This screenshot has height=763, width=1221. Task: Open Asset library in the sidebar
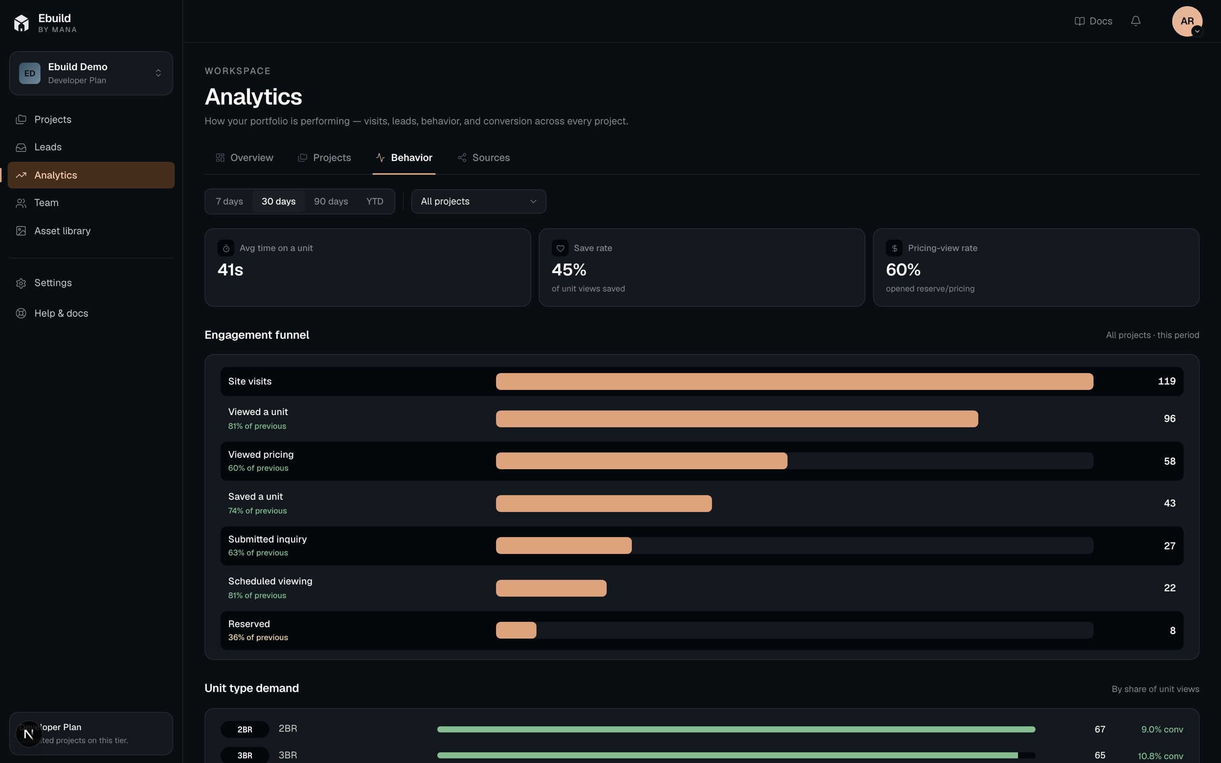(x=91, y=231)
